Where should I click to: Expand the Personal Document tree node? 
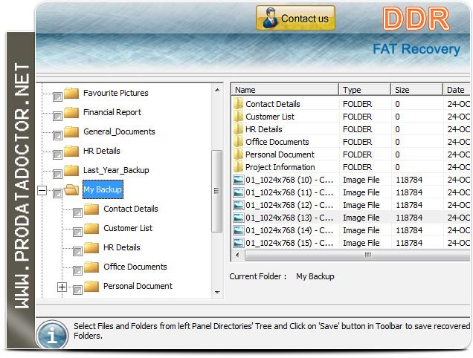coord(62,287)
